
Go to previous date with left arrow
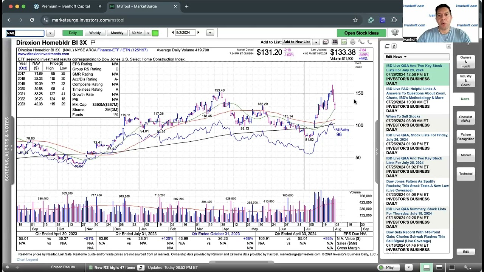173,33
